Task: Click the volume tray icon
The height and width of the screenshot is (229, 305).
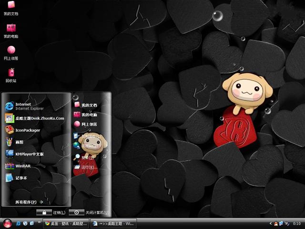Action: (x=287, y=224)
